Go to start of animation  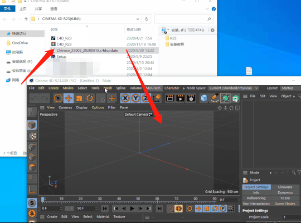point(105,209)
